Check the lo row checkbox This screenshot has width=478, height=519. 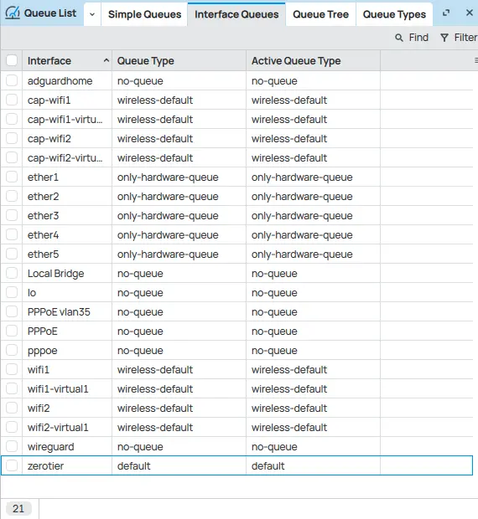[12, 292]
